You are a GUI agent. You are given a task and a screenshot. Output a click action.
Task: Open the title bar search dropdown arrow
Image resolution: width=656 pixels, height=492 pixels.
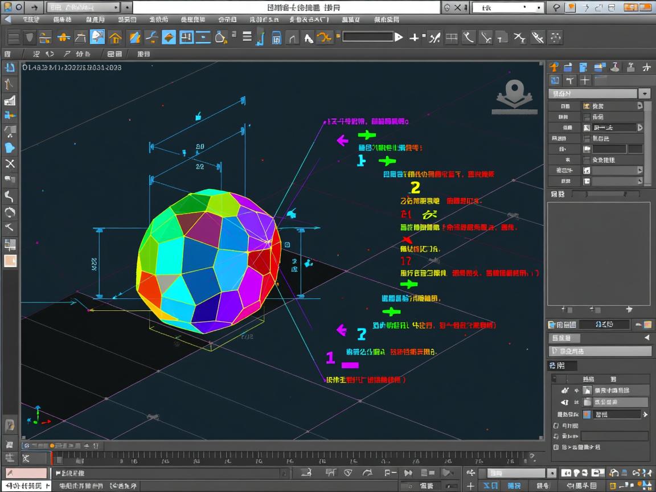coord(540,7)
